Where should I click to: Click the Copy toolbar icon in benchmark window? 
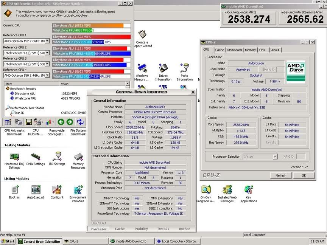pyautogui.click(x=18, y=122)
